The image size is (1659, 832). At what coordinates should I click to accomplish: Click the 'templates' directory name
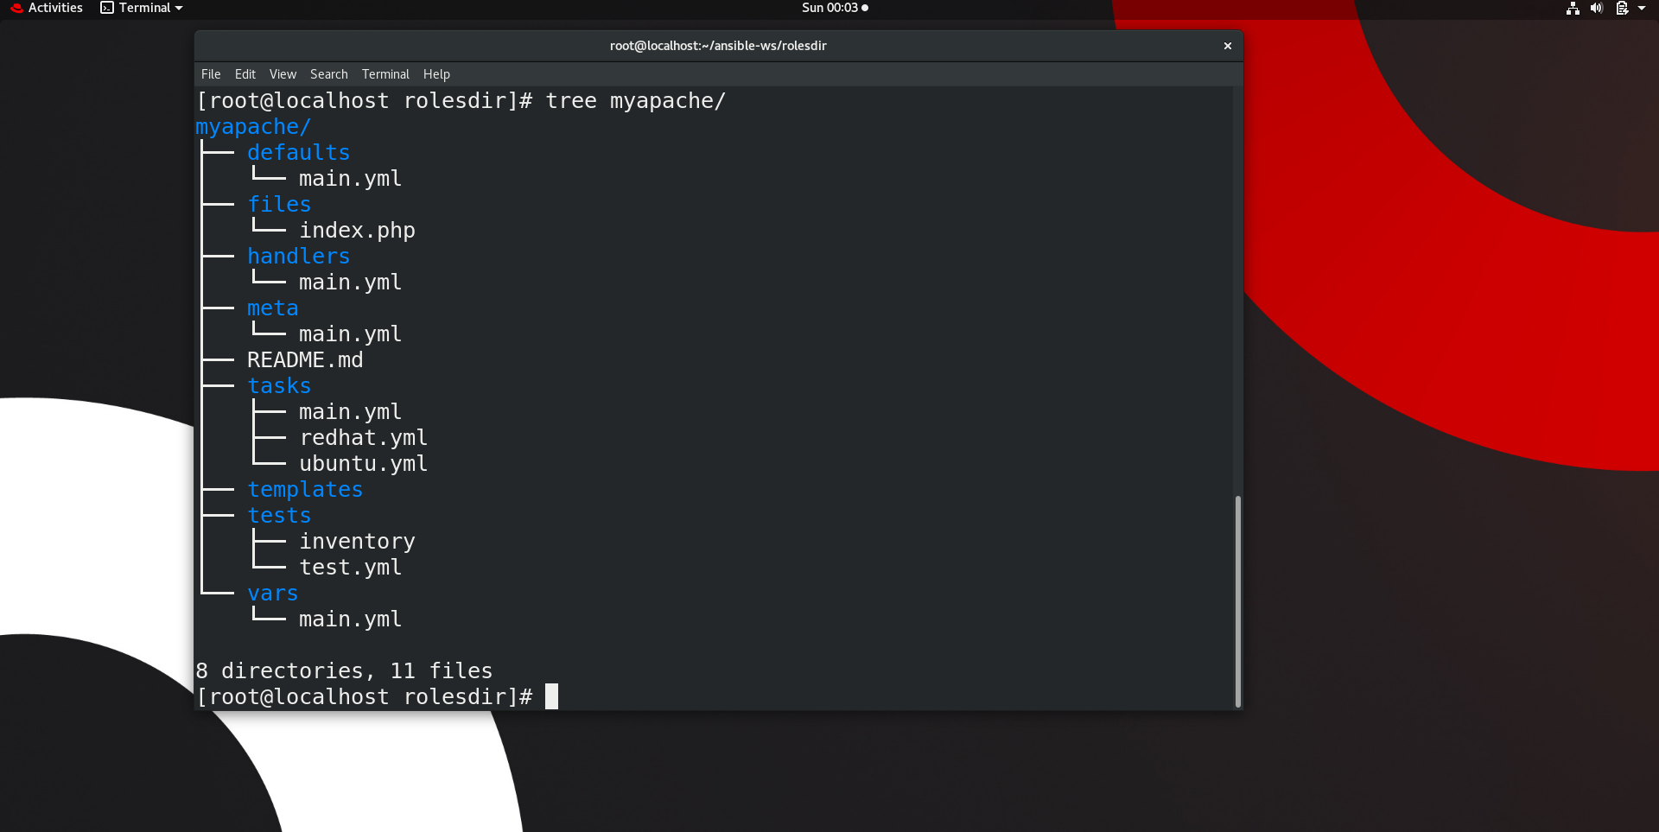pos(305,490)
